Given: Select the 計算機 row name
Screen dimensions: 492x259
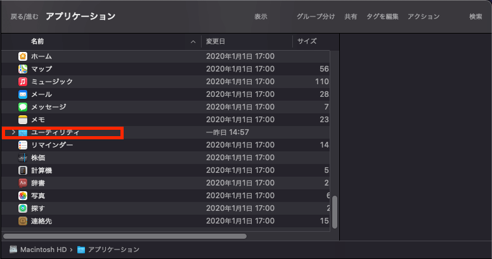Looking at the screenshot, I should click(x=41, y=170).
